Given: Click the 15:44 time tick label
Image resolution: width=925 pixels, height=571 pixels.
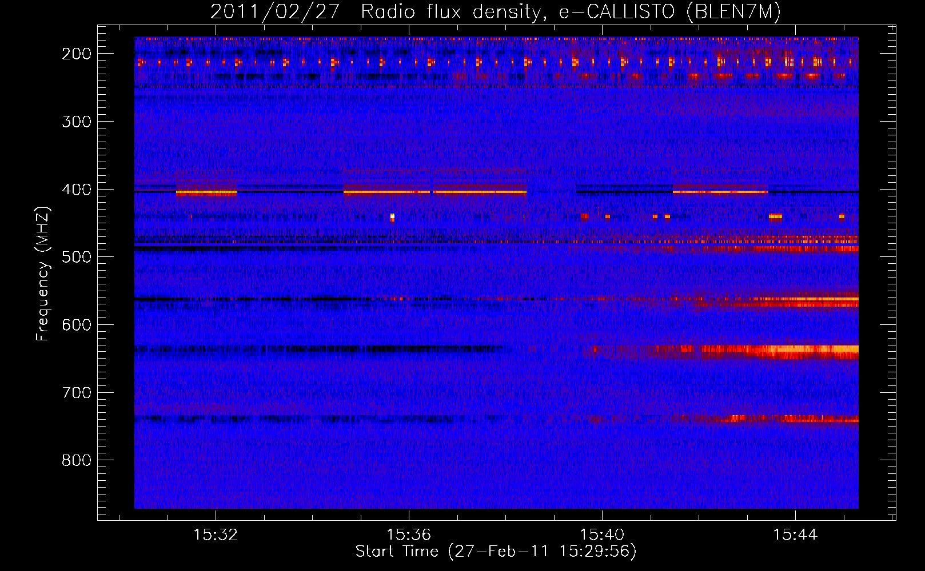Looking at the screenshot, I should (795, 535).
